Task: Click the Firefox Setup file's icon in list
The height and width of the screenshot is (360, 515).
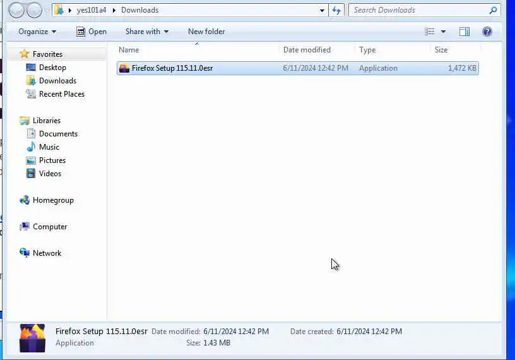Action: [x=124, y=68]
